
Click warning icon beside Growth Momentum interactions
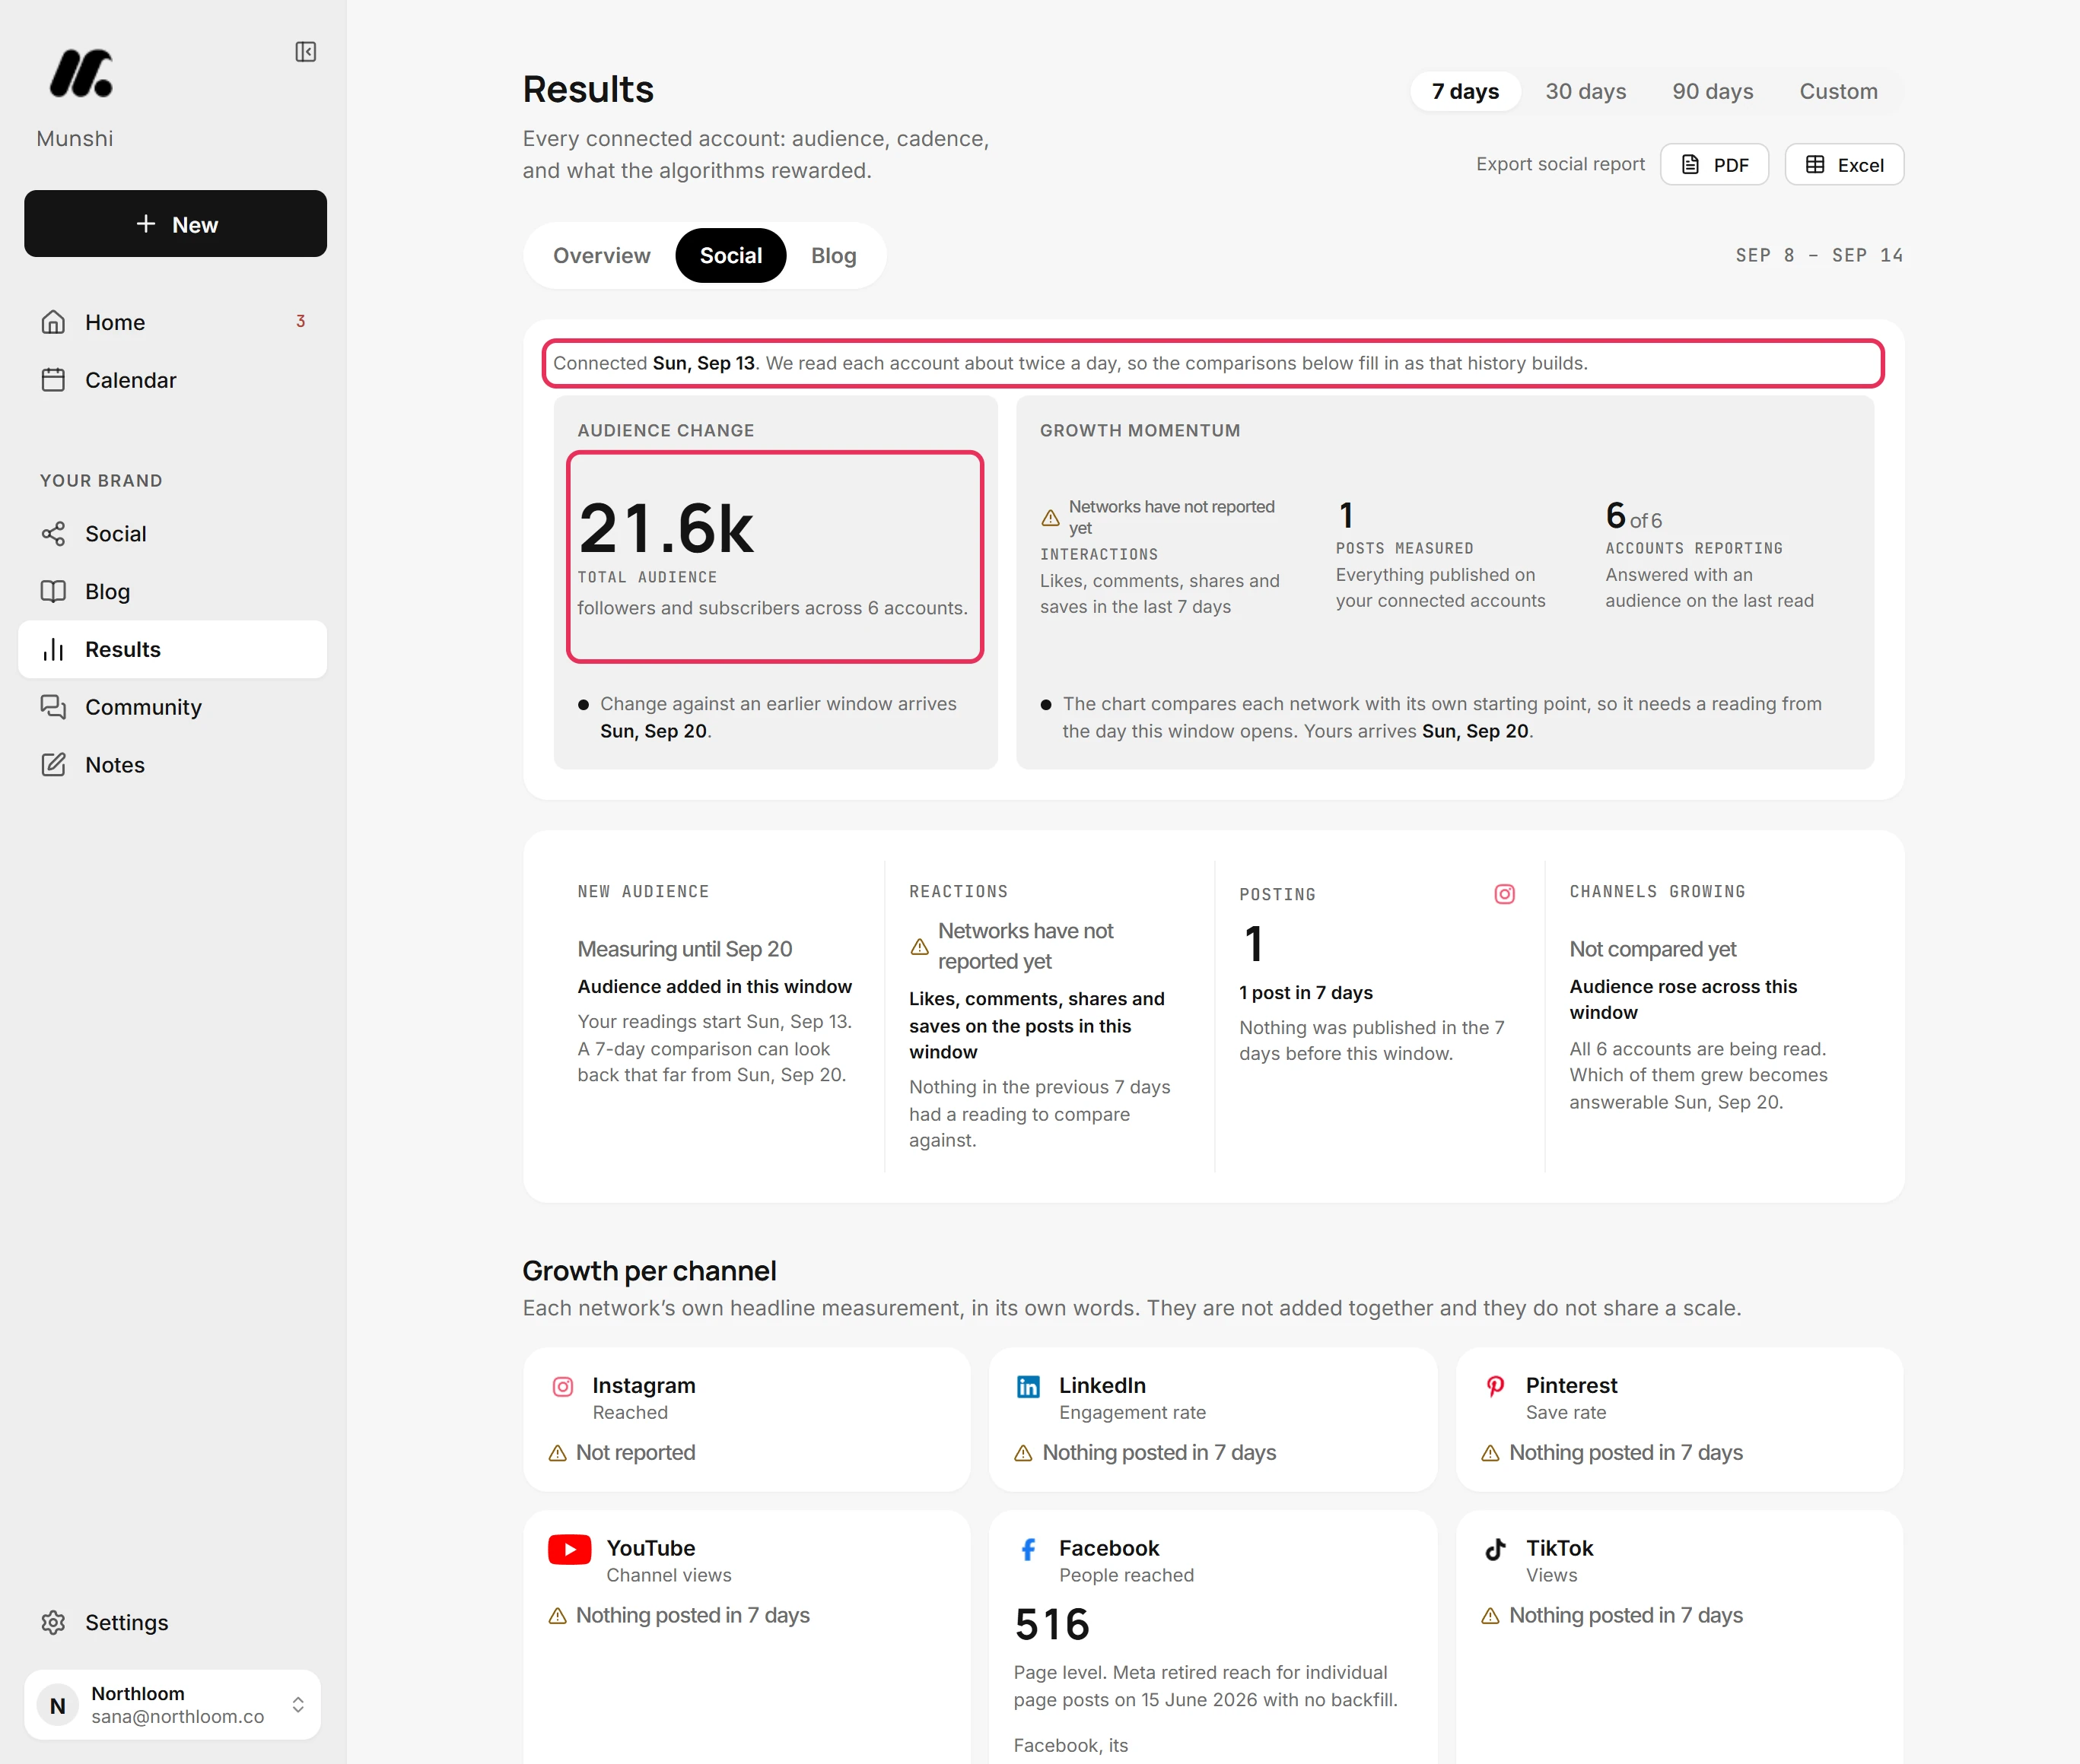(1051, 518)
